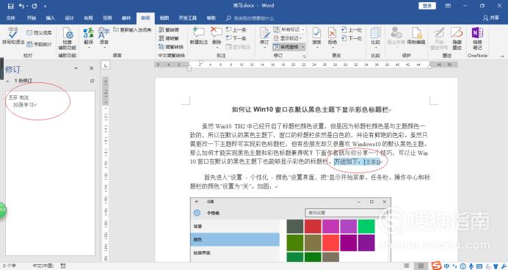Click the Sogou input method S icon

tap(437, 266)
